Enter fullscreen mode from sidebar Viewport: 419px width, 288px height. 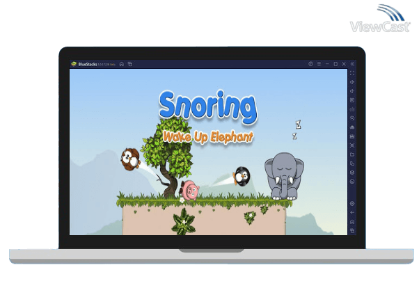[352, 73]
